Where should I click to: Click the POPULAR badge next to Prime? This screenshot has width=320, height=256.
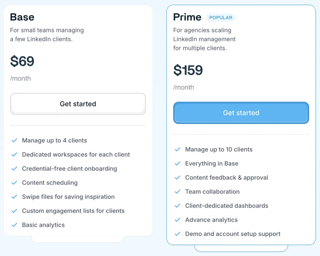pyautogui.click(x=221, y=17)
